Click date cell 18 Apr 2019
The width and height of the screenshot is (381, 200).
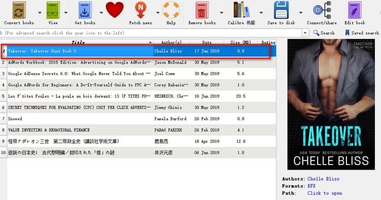coord(207,141)
